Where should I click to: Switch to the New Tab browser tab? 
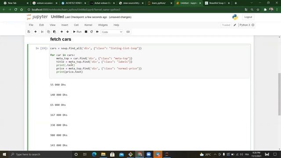(15, 3)
